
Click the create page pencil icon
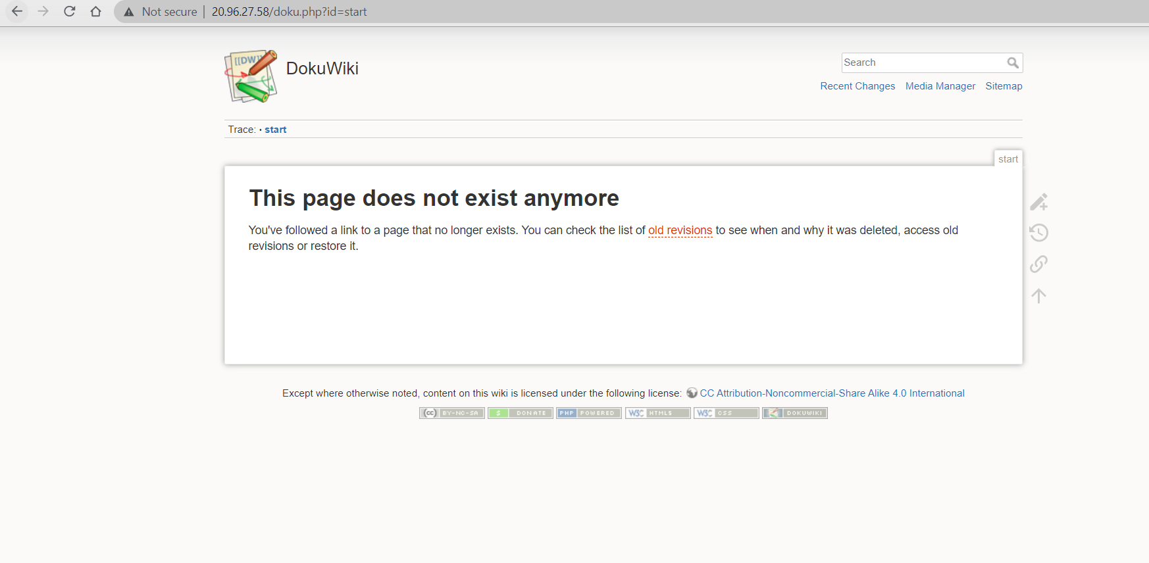(1038, 202)
